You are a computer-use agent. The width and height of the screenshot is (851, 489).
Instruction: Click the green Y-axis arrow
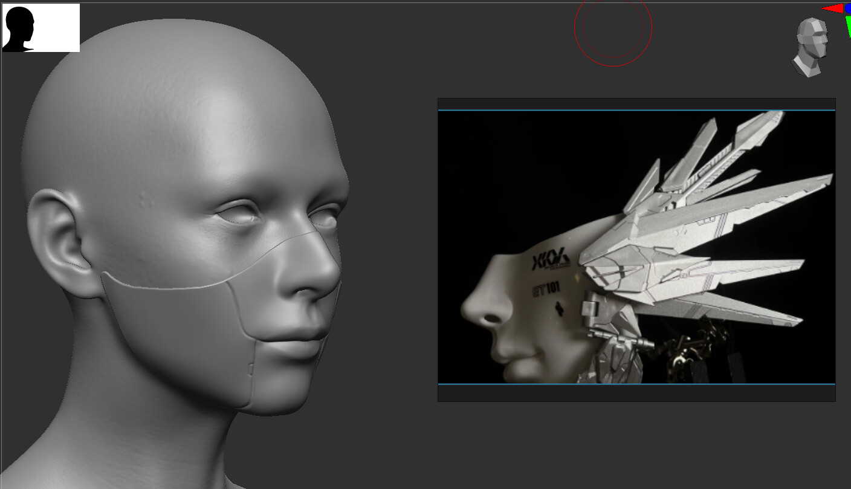[x=848, y=26]
